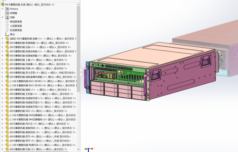
Task: Expand the History node
Action: (x=2, y=9)
